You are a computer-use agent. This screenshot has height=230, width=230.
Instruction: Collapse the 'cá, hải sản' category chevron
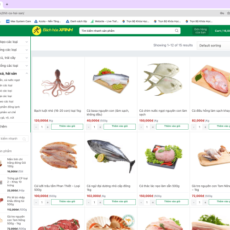click(27, 74)
